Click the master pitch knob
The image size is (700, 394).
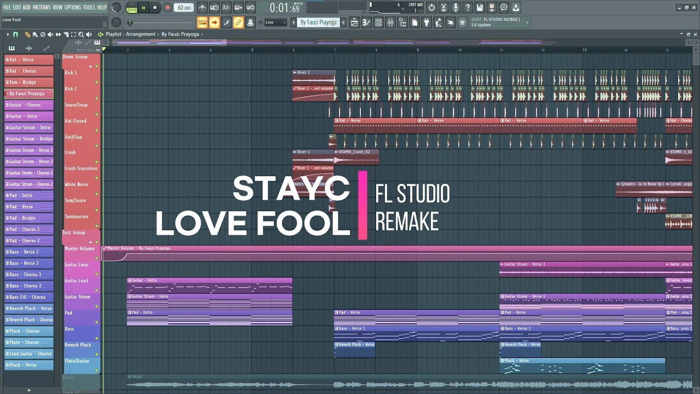click(x=116, y=22)
